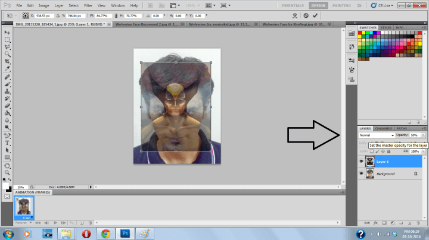Pick the red swatch in Swatches panel
The height and width of the screenshot is (240, 429).
point(360,33)
